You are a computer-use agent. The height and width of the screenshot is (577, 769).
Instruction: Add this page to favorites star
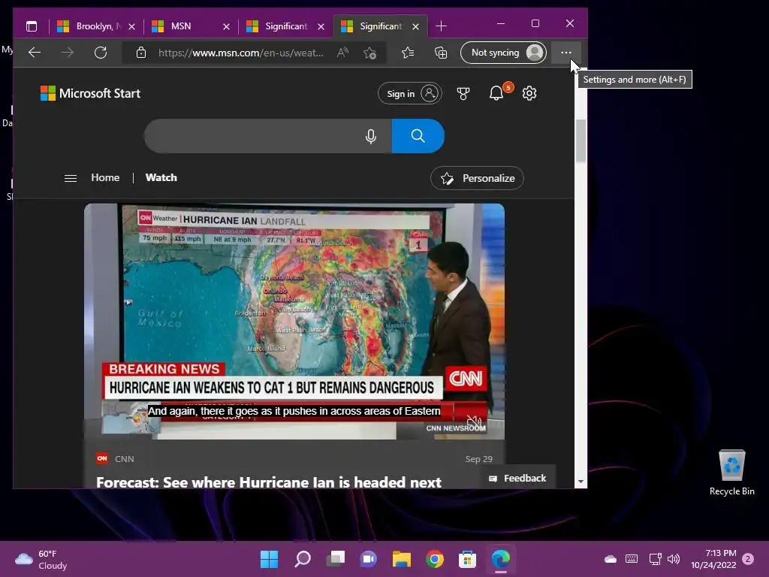(369, 53)
